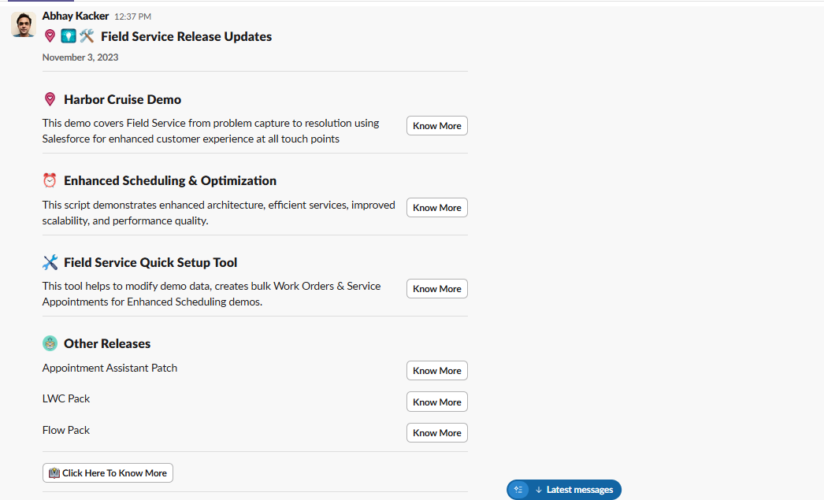Screen dimensions: 824x500
Task: Click the Field Service Release Updates heading
Action: click(x=186, y=36)
